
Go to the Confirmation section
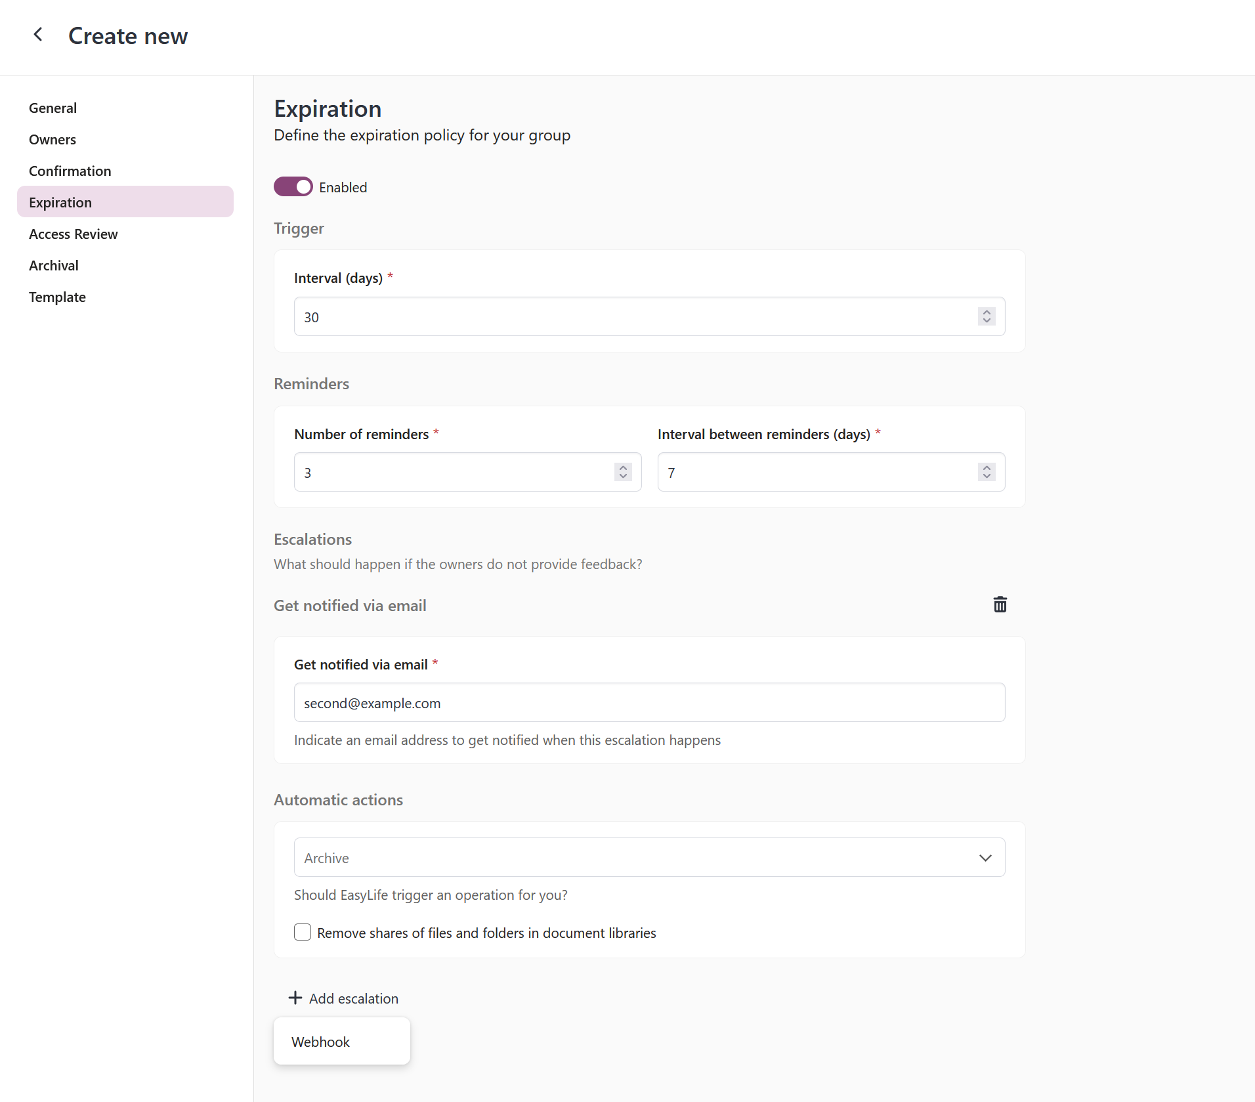pyautogui.click(x=70, y=171)
